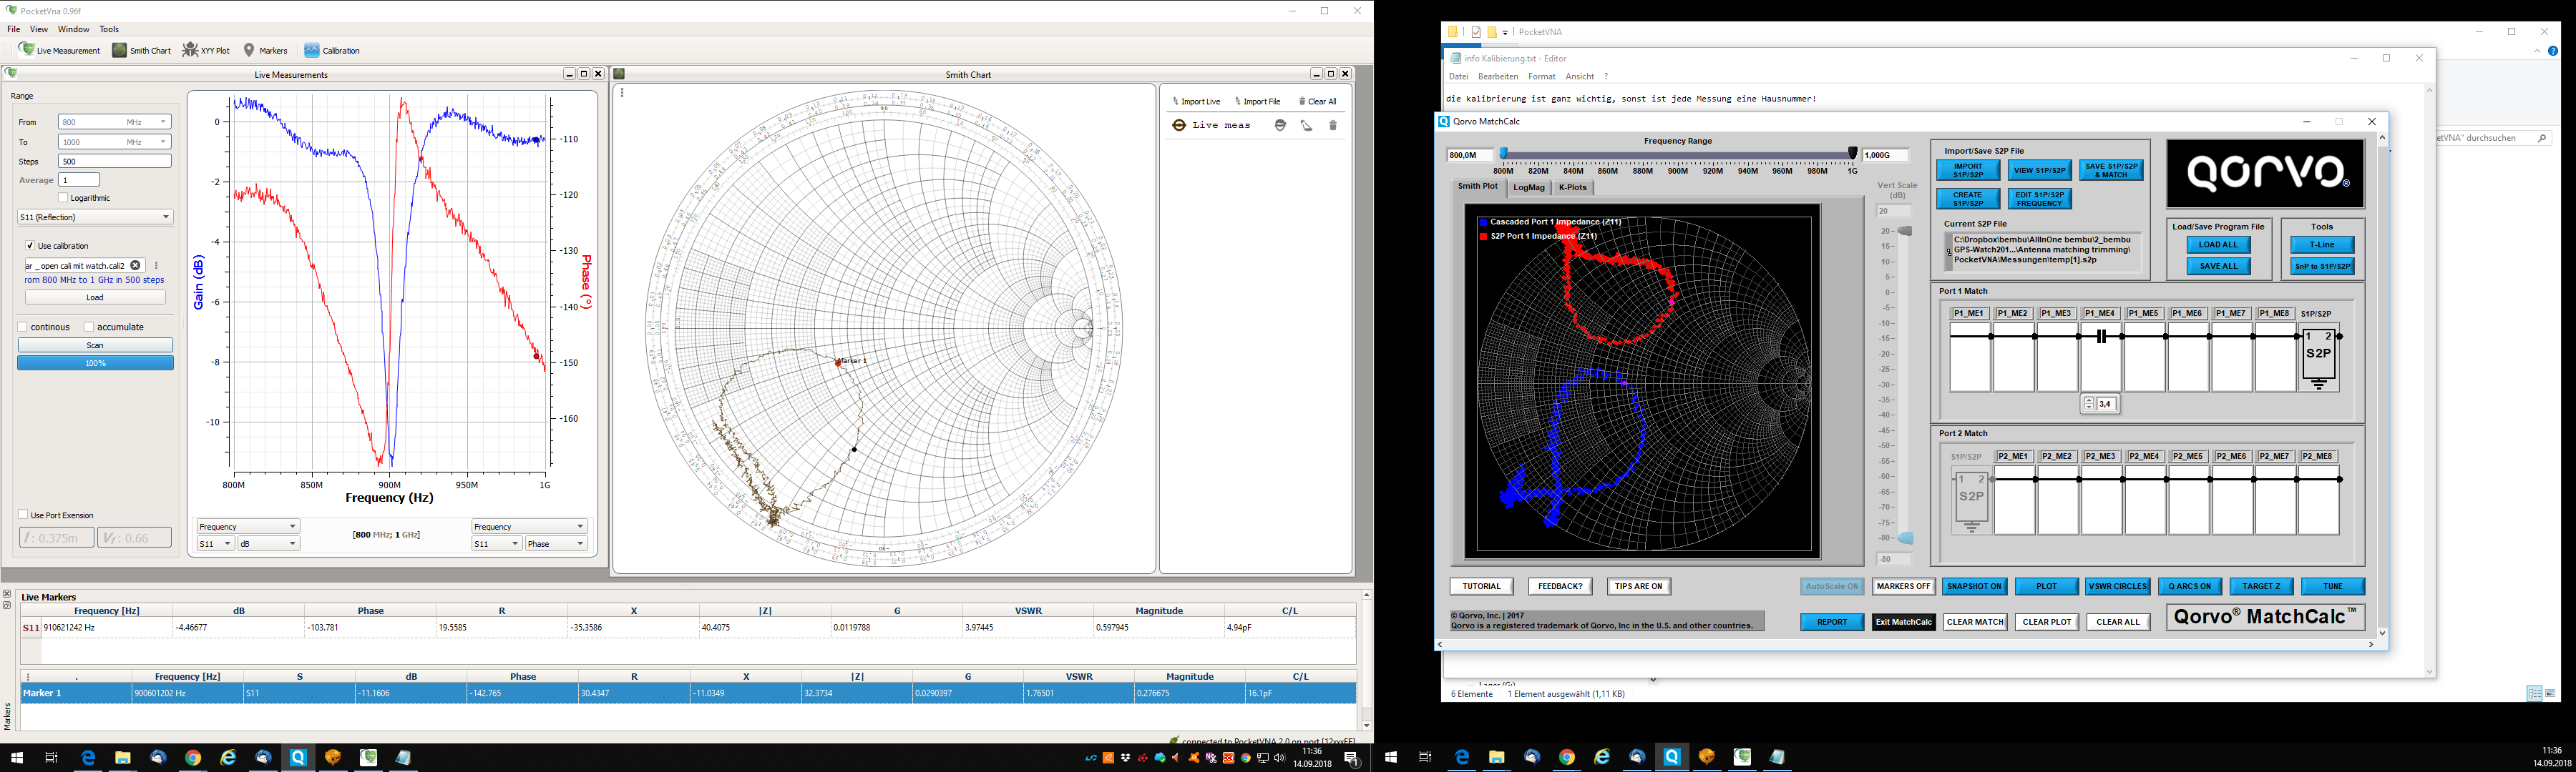Screen dimensions: 2576x772
Task: Select the Marker 1 row in markers table
Action: pyautogui.click(x=688, y=693)
